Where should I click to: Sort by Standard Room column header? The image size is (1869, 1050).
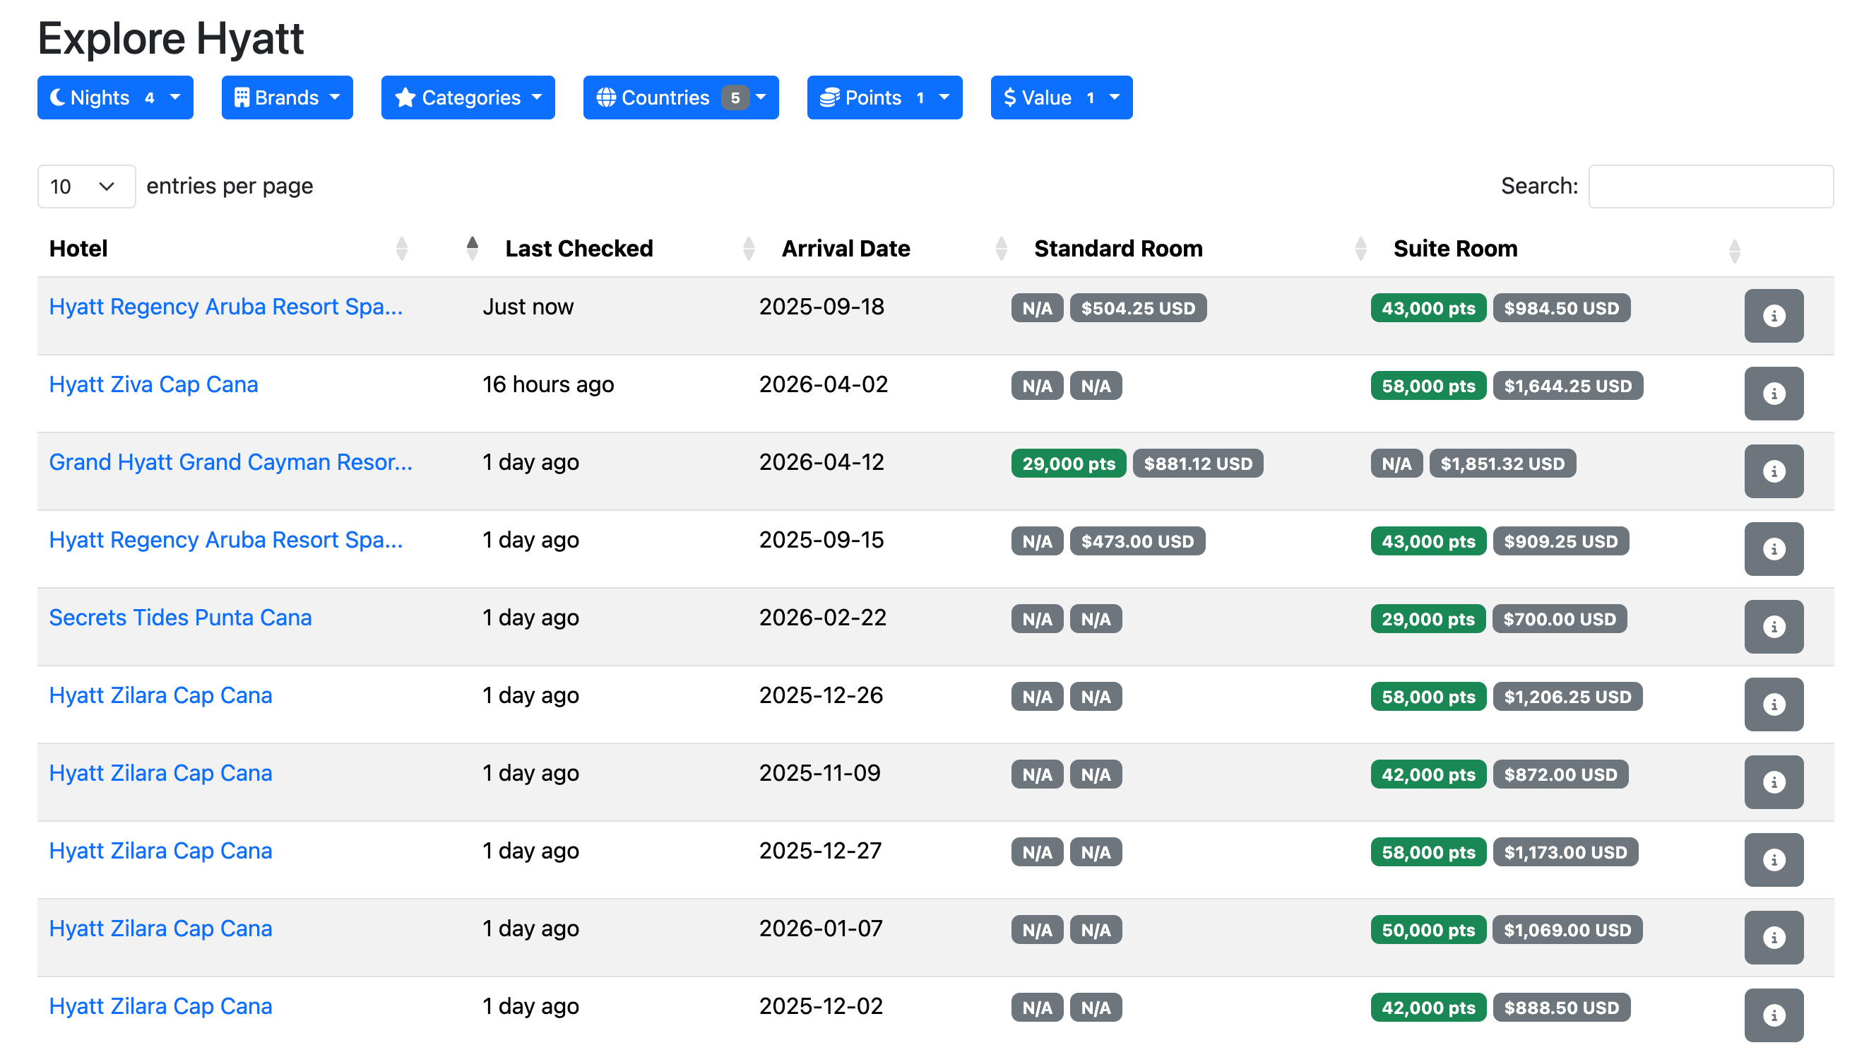point(1117,248)
